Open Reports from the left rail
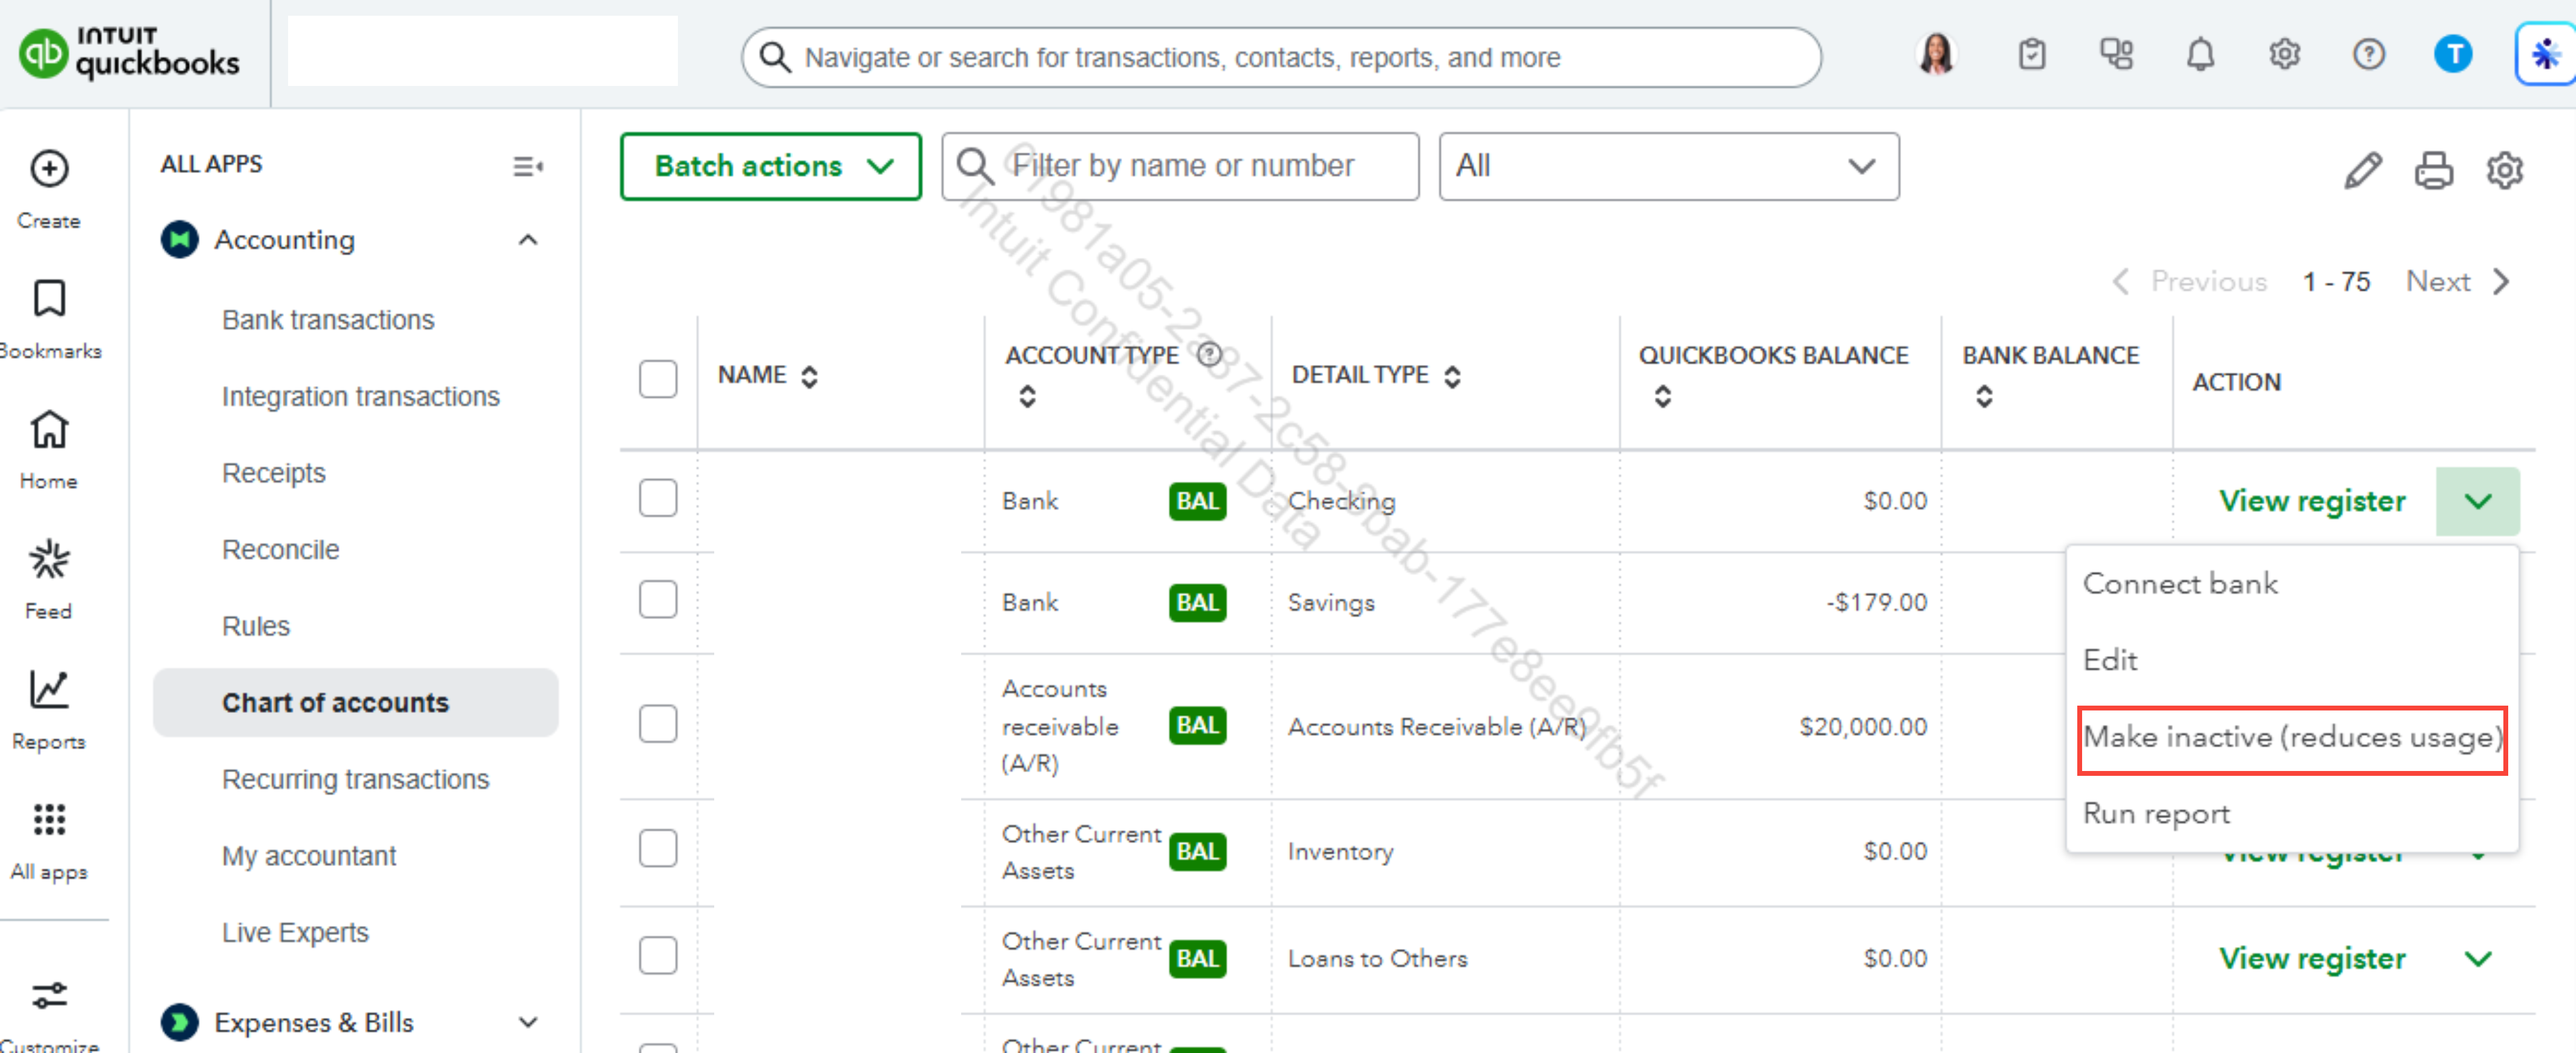 [x=49, y=689]
